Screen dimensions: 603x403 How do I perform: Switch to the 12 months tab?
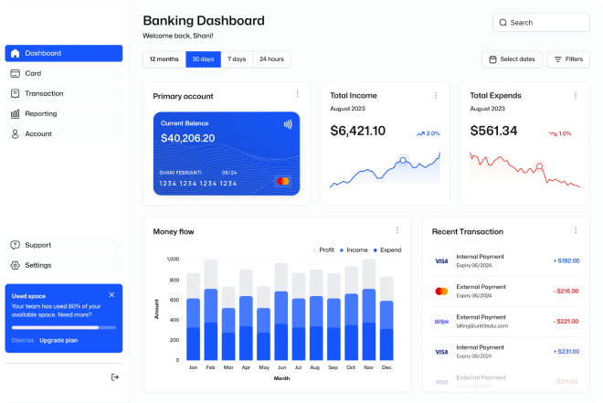[164, 58]
